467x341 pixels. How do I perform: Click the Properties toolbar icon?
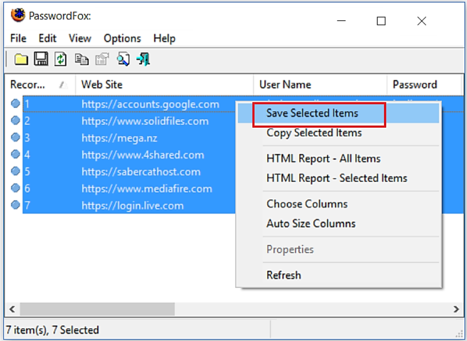click(x=102, y=59)
